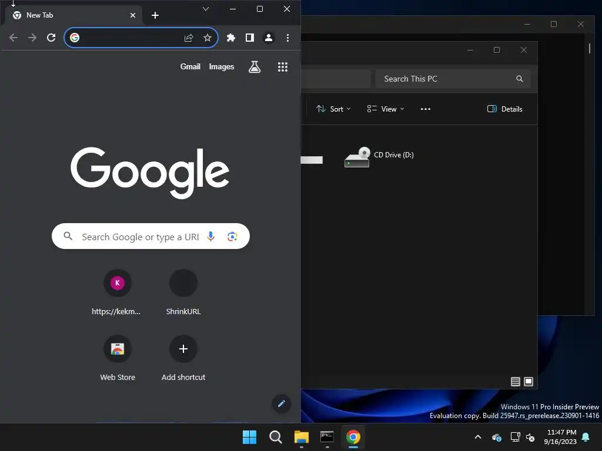The height and width of the screenshot is (451, 602).
Task: Add a new shortcut
Action: click(x=183, y=358)
